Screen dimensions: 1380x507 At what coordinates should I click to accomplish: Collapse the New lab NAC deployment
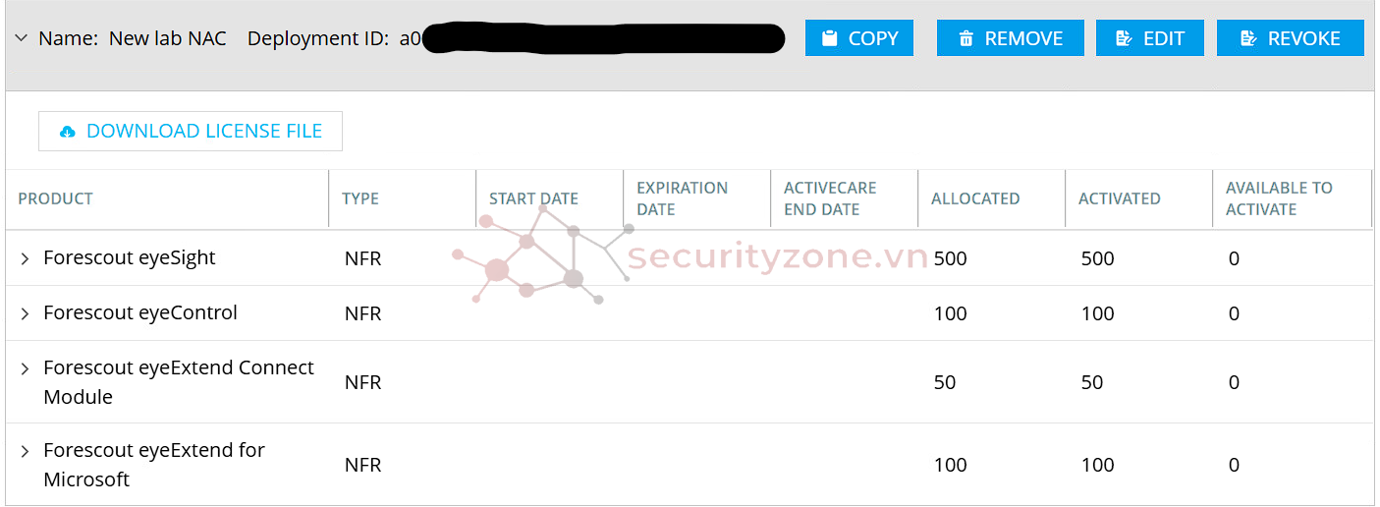tap(22, 38)
